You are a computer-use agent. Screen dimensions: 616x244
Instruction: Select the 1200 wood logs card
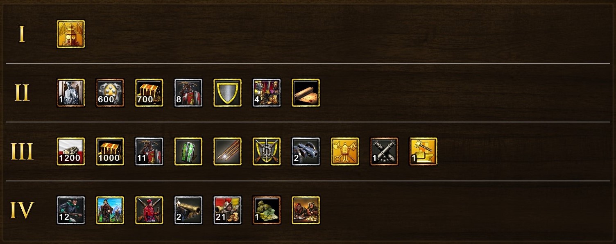coord(71,151)
